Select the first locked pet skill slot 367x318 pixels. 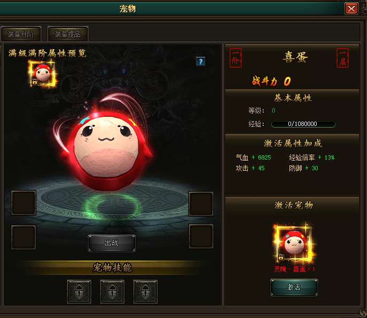pos(79,292)
